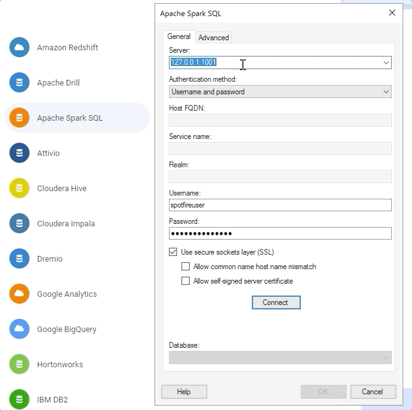This screenshot has width=412, height=410.
Task: Expand the Server dropdown arrow
Action: point(386,63)
